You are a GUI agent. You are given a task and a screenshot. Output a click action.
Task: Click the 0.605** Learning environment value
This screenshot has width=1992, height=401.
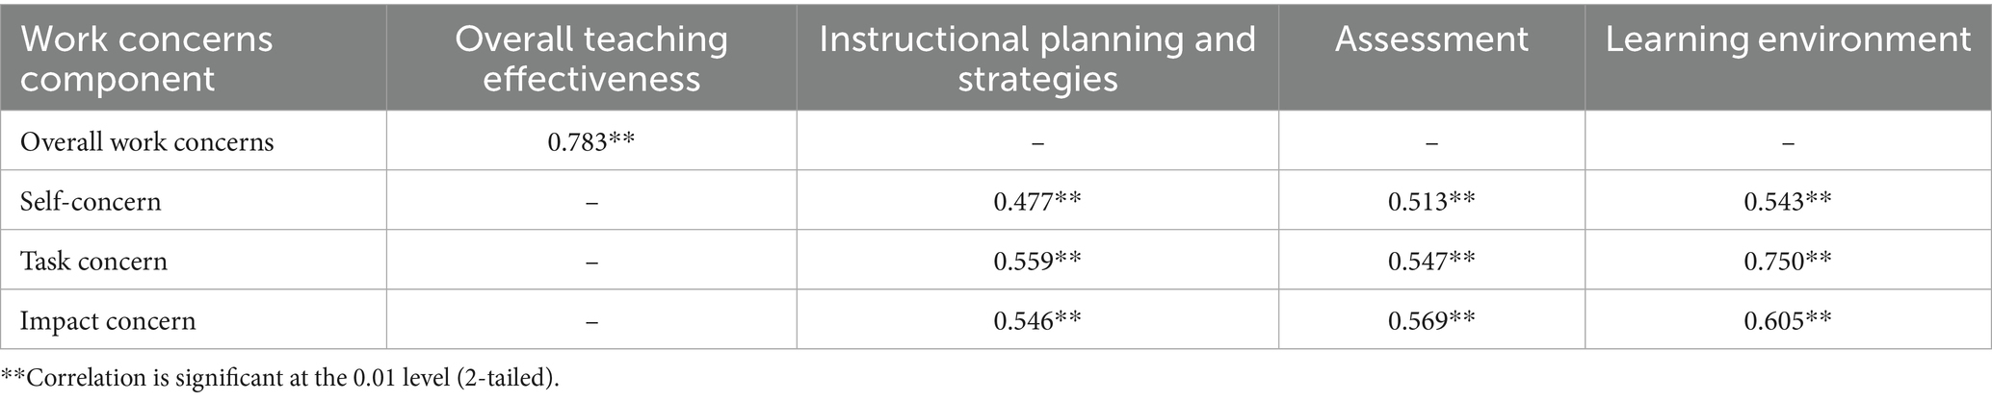(x=1788, y=320)
